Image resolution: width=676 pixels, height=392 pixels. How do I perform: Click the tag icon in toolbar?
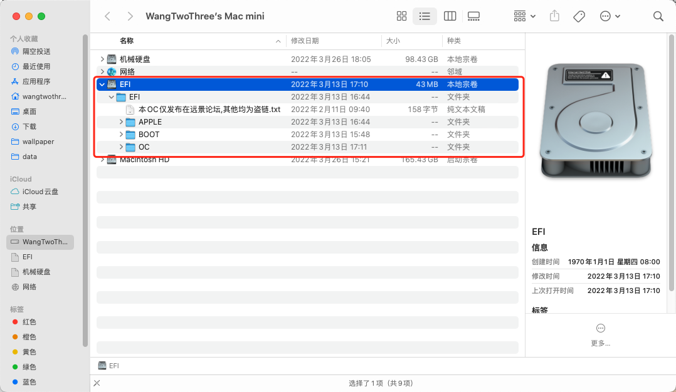(579, 16)
